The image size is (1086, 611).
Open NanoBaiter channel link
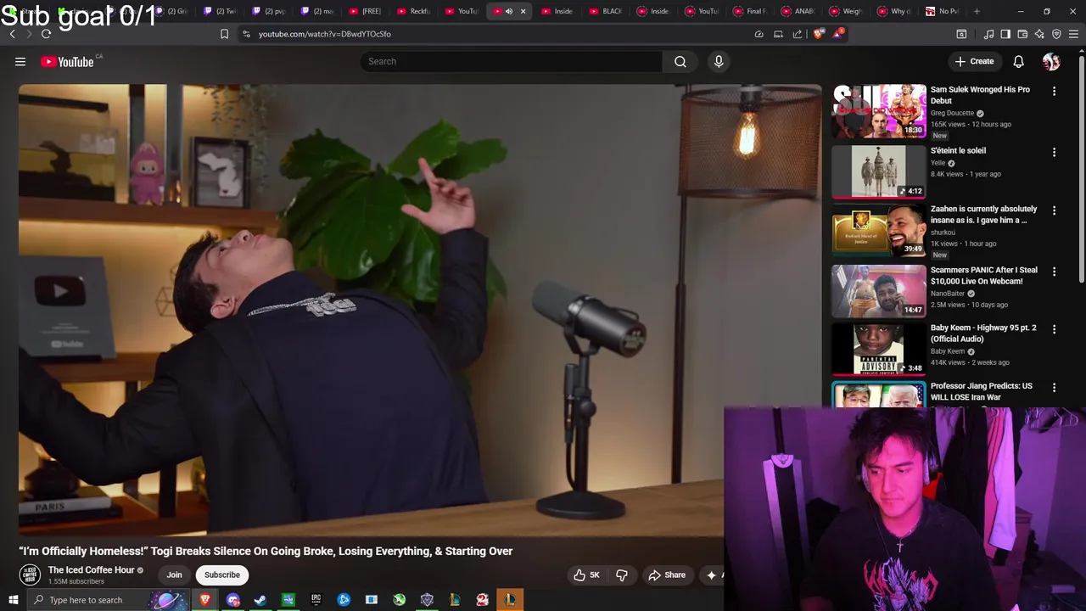pyautogui.click(x=947, y=294)
